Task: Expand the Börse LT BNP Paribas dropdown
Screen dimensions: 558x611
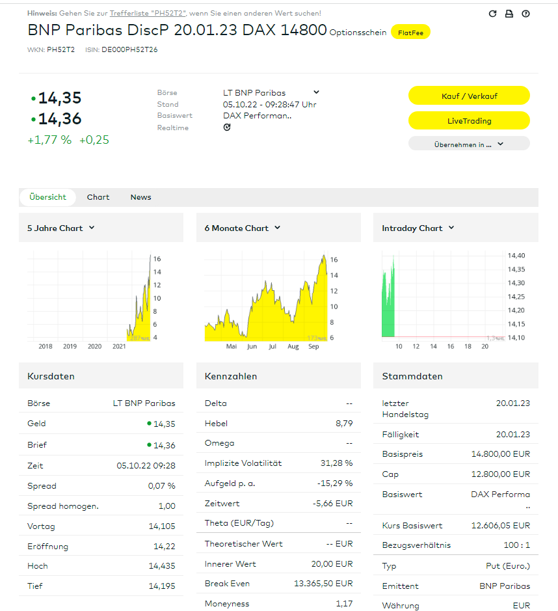Action: coord(316,92)
